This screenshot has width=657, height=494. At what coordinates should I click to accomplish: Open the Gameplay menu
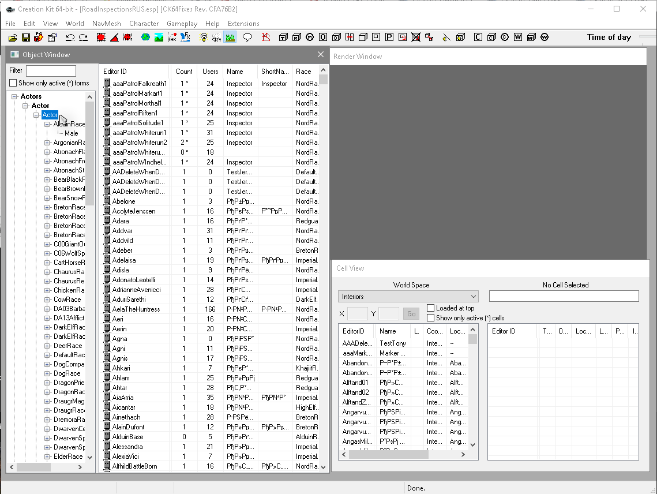click(182, 24)
